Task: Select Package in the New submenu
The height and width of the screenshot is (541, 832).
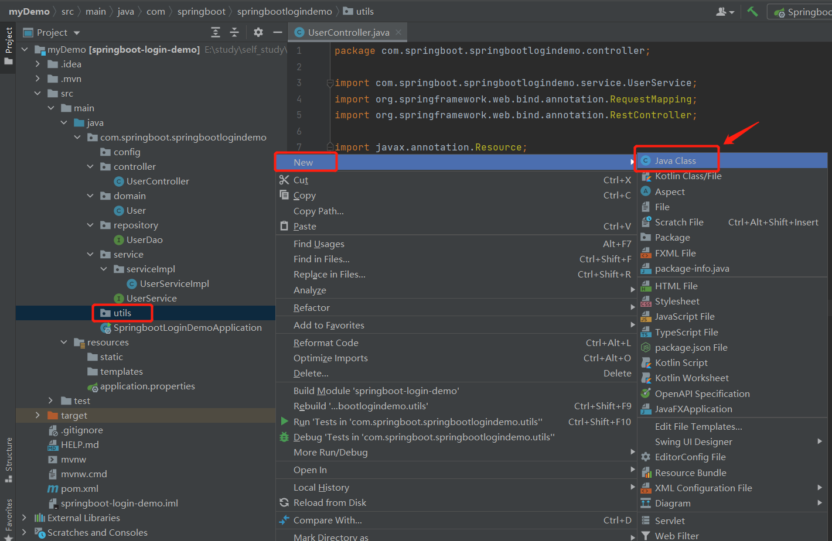Action: click(x=732, y=237)
